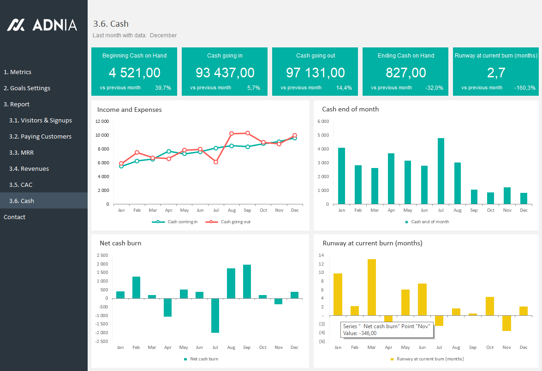The width and height of the screenshot is (542, 371).
Task: Select the Beginning Cash on Hand card
Action: [x=134, y=72]
